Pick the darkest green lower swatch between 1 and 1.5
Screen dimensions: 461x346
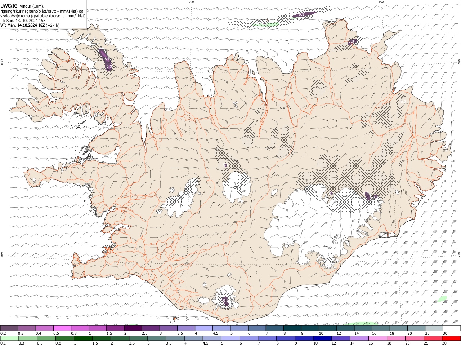pos(83,338)
